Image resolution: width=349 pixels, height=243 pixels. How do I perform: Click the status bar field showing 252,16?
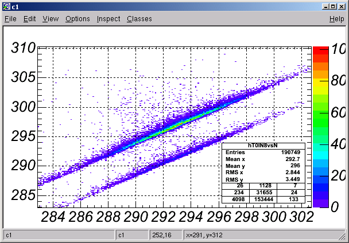click(165, 235)
